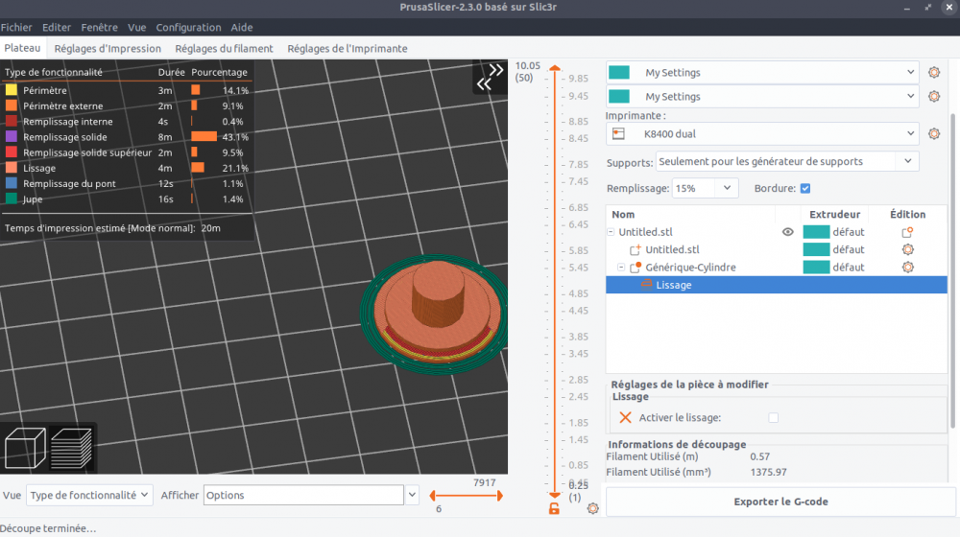960x537 pixels.
Task: Click the lock icon under the layer slider
Action: coord(554,508)
